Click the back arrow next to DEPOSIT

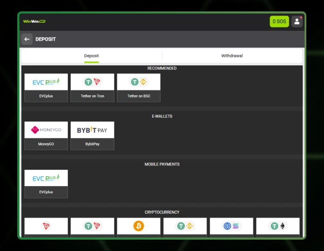point(27,39)
